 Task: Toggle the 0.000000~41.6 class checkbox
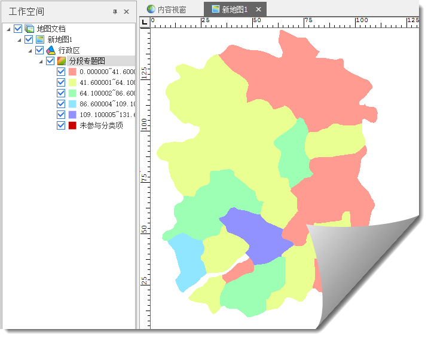61,72
